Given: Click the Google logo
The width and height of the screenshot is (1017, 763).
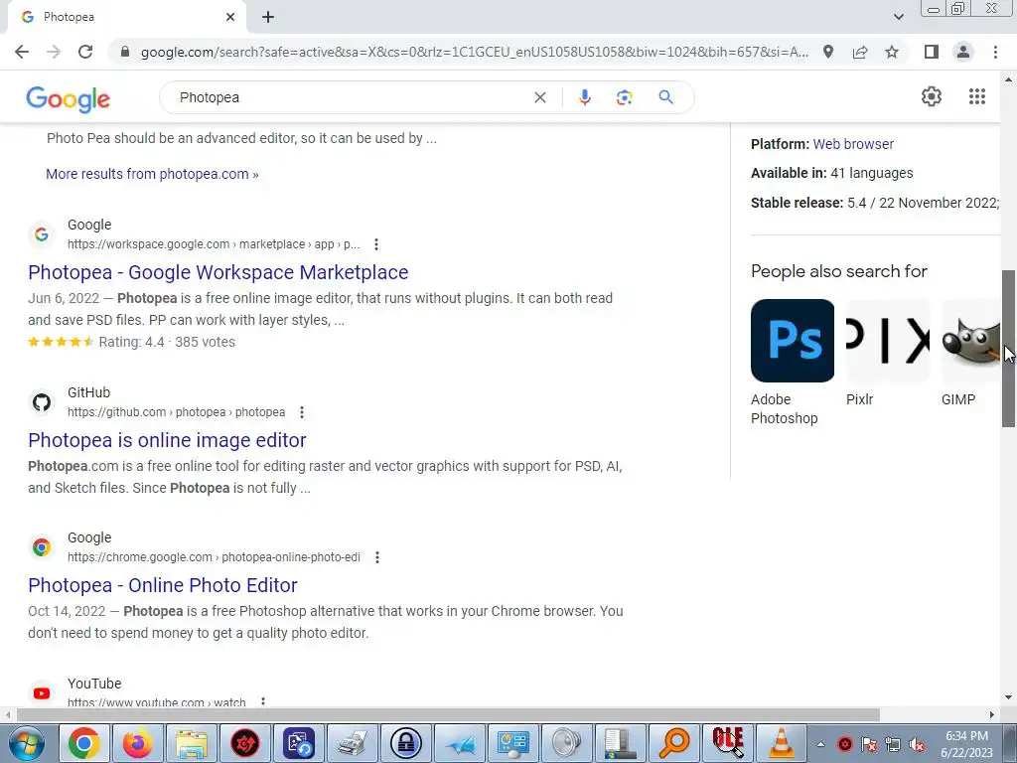Looking at the screenshot, I should 69,98.
